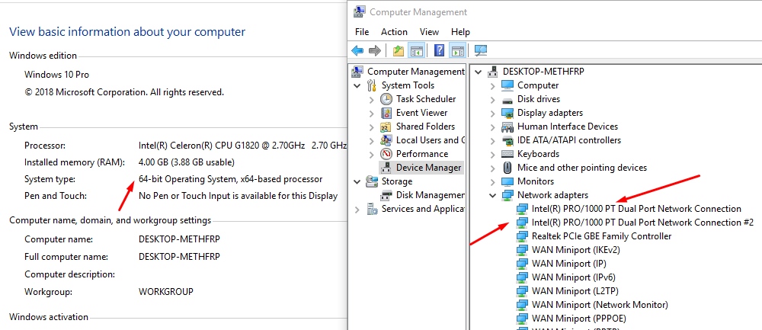This screenshot has width=762, height=330.
Task: Collapse the System Tools node
Action: click(x=357, y=85)
